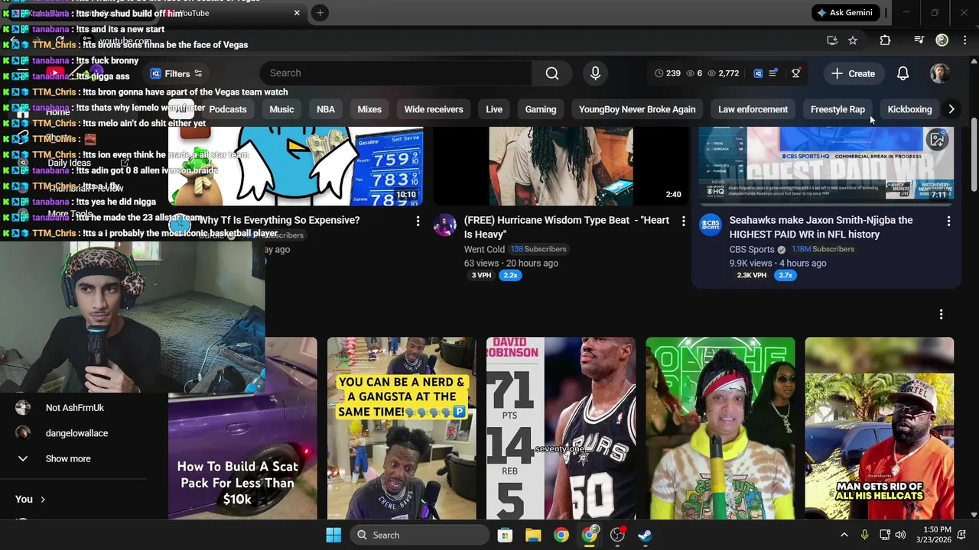Click the thumbnail generator icon on CBS video
This screenshot has width=979, height=550.
[937, 140]
